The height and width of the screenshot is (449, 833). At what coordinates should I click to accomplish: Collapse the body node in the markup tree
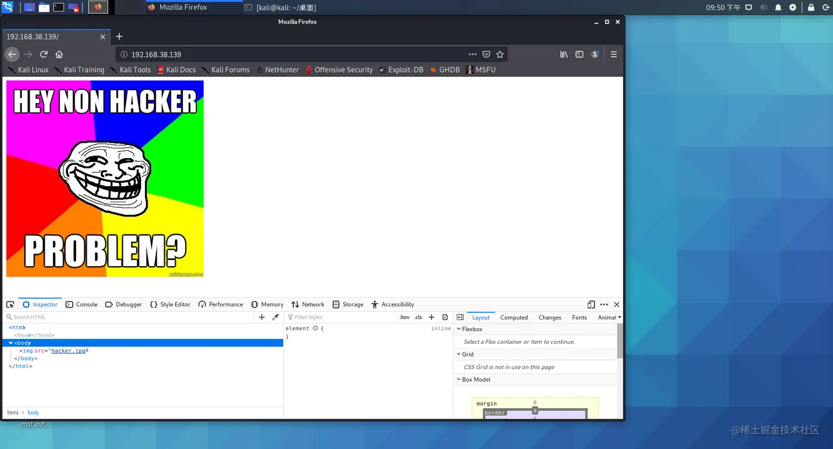click(x=10, y=343)
